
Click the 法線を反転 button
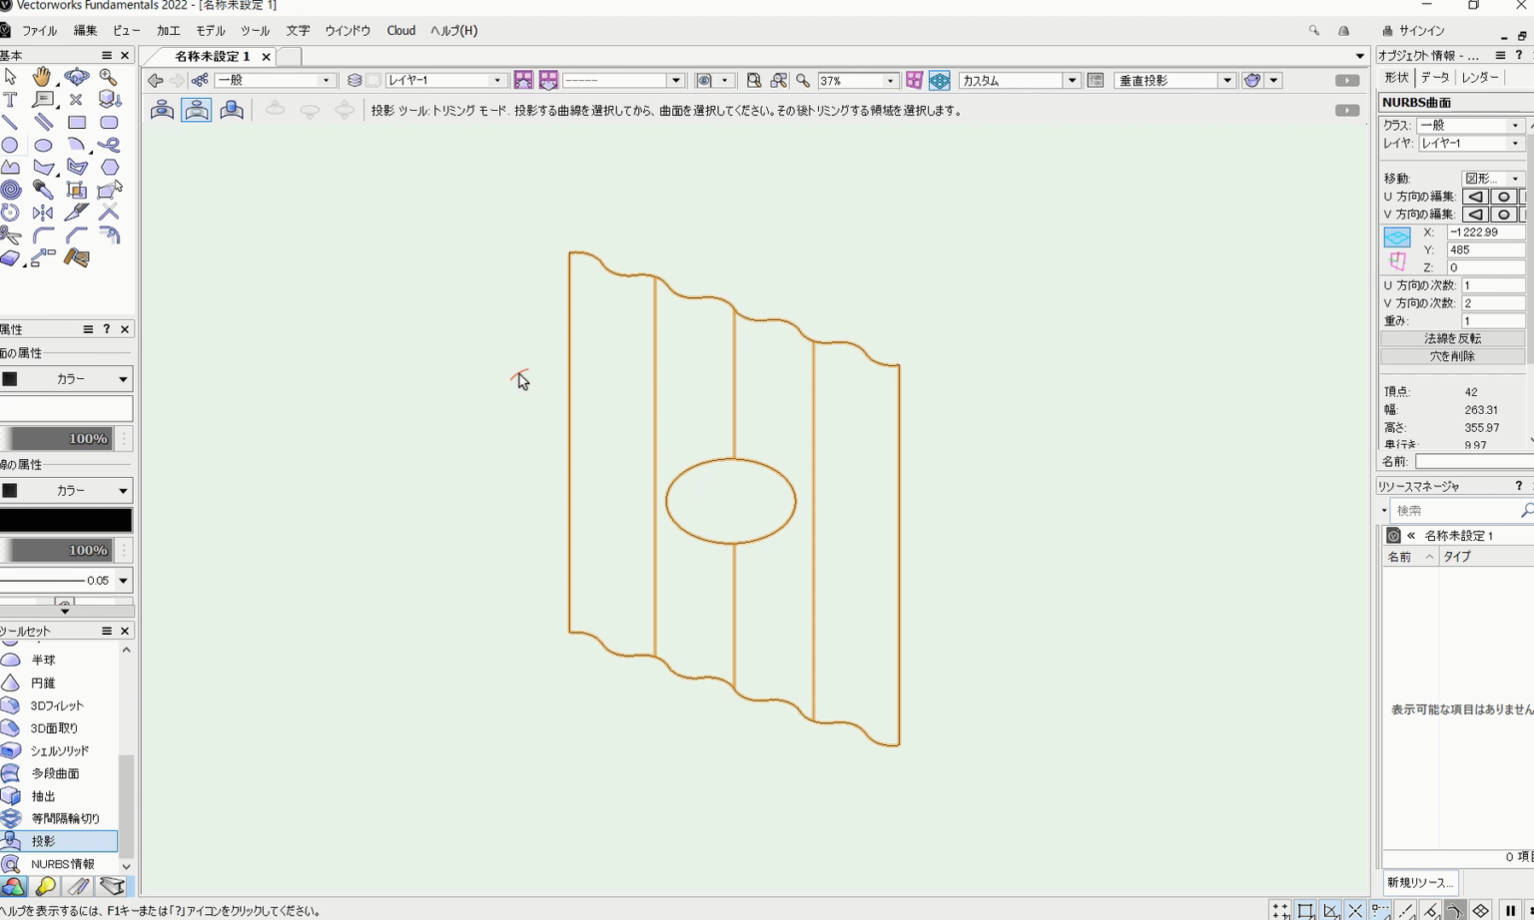tap(1452, 338)
